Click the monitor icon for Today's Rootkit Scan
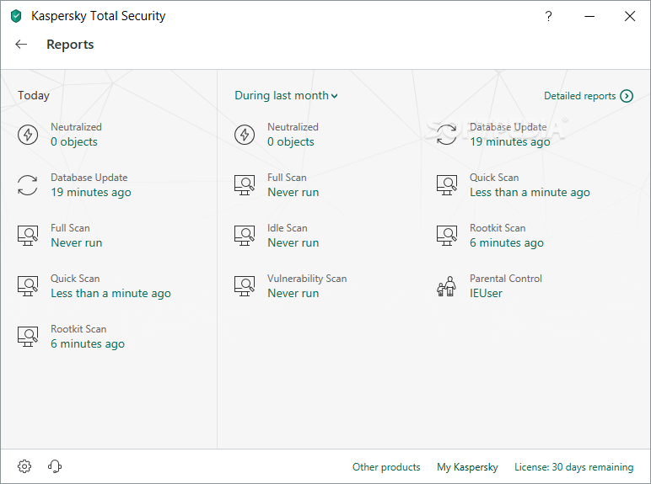Image resolution: width=651 pixels, height=484 pixels. click(28, 337)
